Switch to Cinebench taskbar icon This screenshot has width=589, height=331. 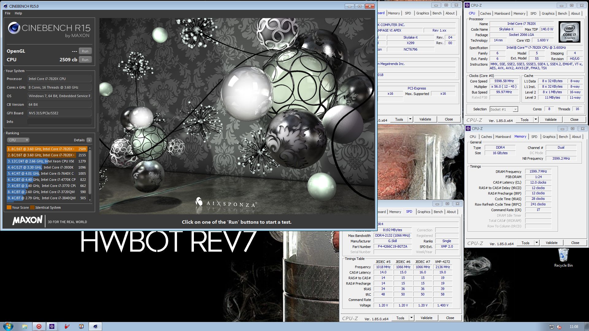click(95, 327)
